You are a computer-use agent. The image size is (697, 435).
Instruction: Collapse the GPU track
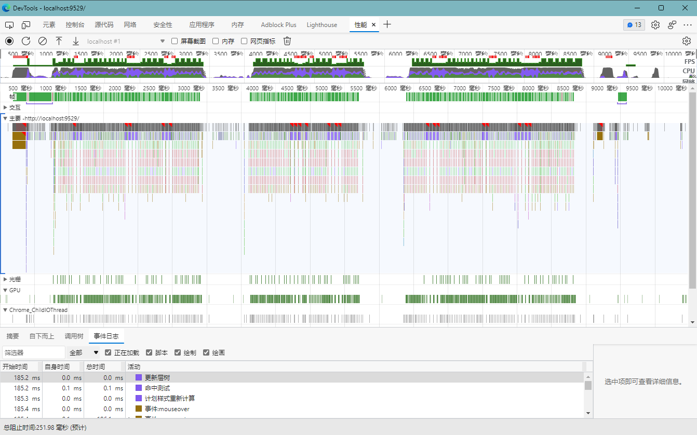tap(5, 290)
